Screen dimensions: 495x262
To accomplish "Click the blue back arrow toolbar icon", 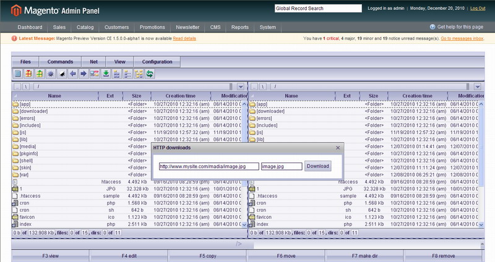I will pos(72,74).
